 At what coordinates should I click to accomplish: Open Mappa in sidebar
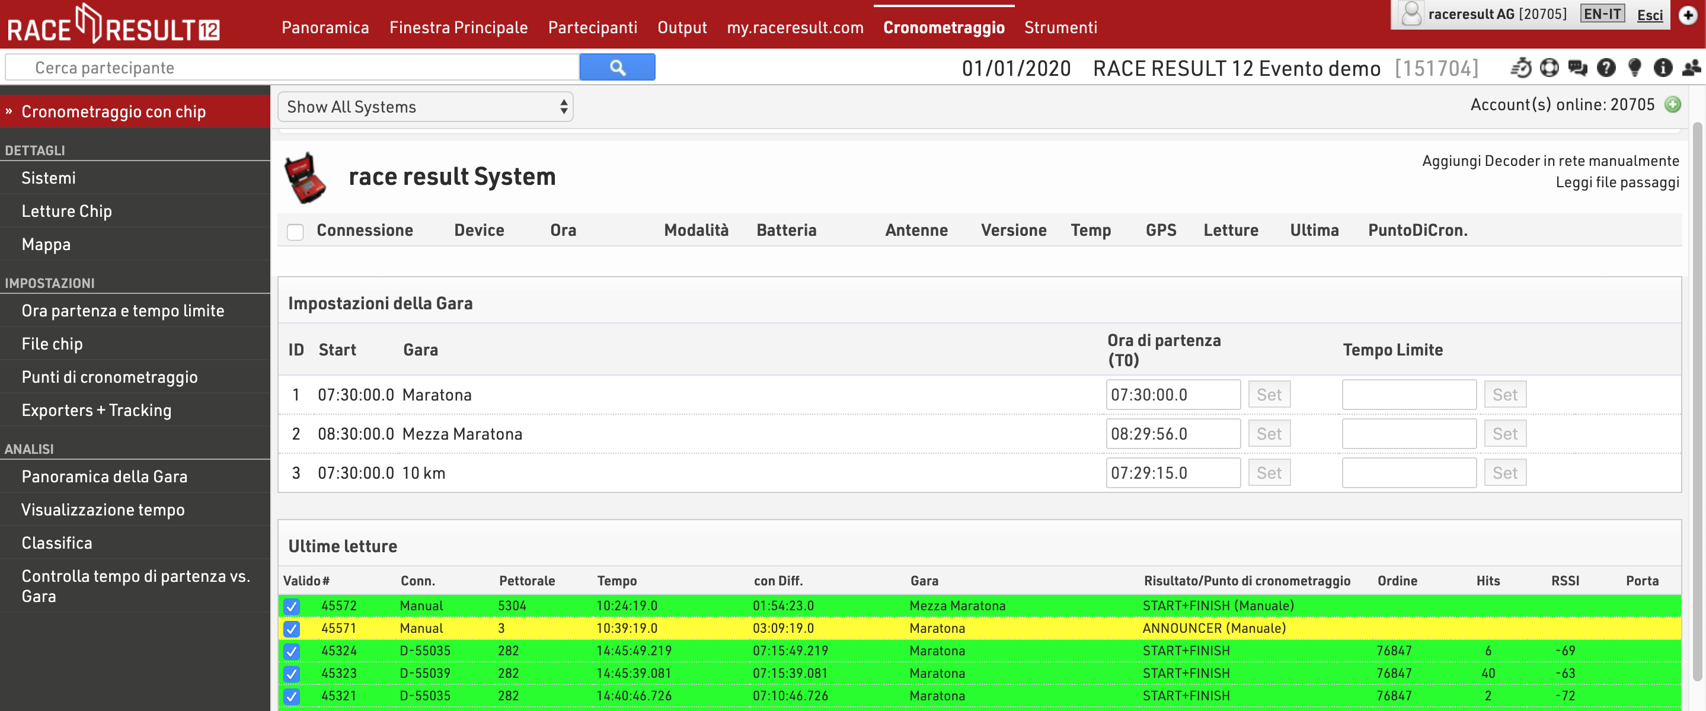[135, 244]
